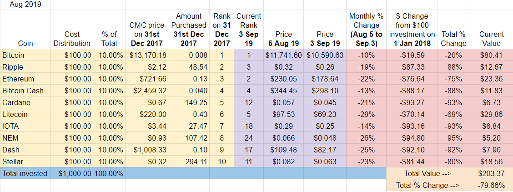Select the 'Litecoin' coin name cell

[25, 114]
